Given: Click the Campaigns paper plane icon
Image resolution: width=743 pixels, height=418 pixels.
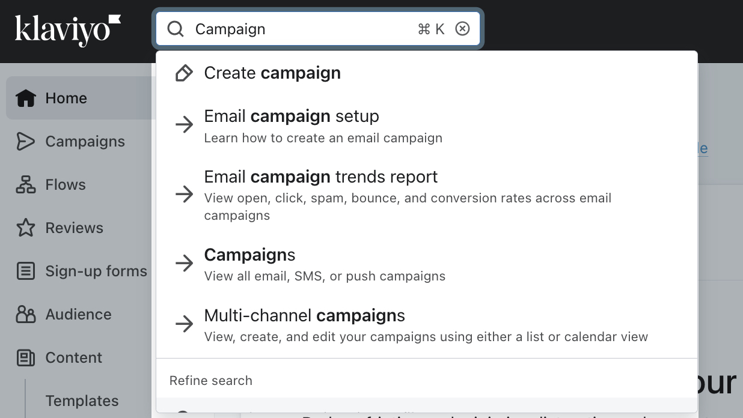Looking at the screenshot, I should pyautogui.click(x=26, y=141).
